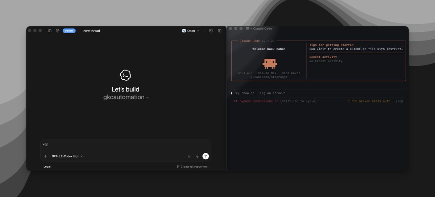
Task: Open the terminal panel icon in Codex toolbar
Action: (211, 31)
